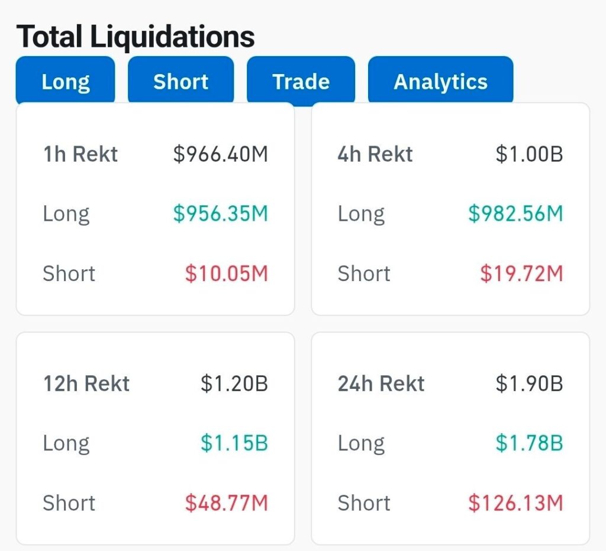Click the 12h Rekt label
Image resolution: width=606 pixels, height=551 pixels.
click(86, 384)
